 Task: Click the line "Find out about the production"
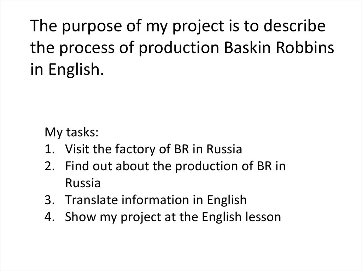pyautogui.click(x=175, y=166)
